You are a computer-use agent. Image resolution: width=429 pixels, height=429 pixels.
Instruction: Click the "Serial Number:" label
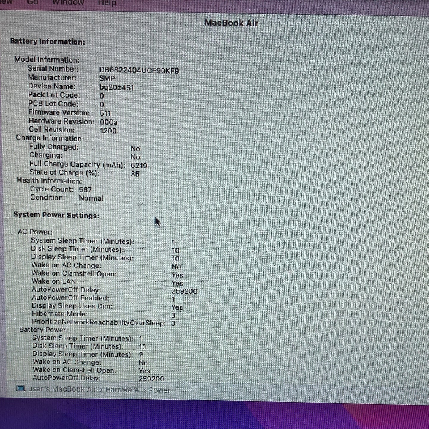tap(53, 69)
